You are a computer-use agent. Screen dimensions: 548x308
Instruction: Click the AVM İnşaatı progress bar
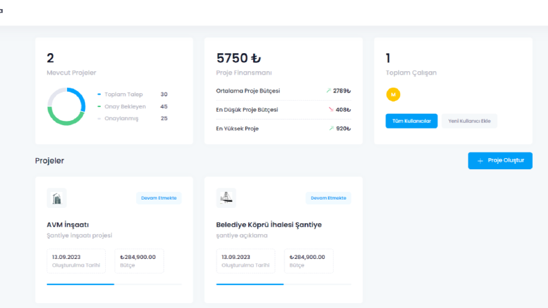(x=114, y=285)
